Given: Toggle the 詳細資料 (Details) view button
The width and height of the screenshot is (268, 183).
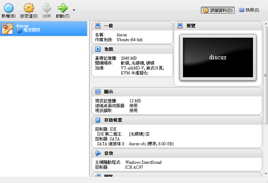Looking at the screenshot, I should 218,10.
